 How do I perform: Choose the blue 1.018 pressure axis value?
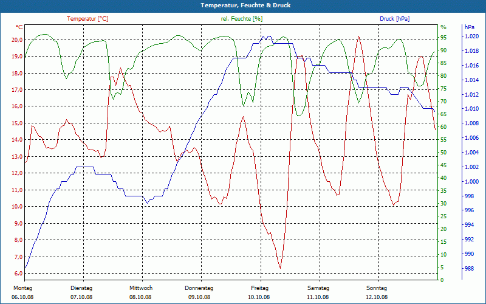472,51
